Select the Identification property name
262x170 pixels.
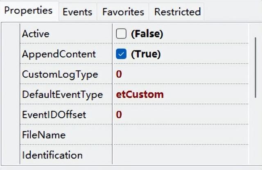click(52, 155)
